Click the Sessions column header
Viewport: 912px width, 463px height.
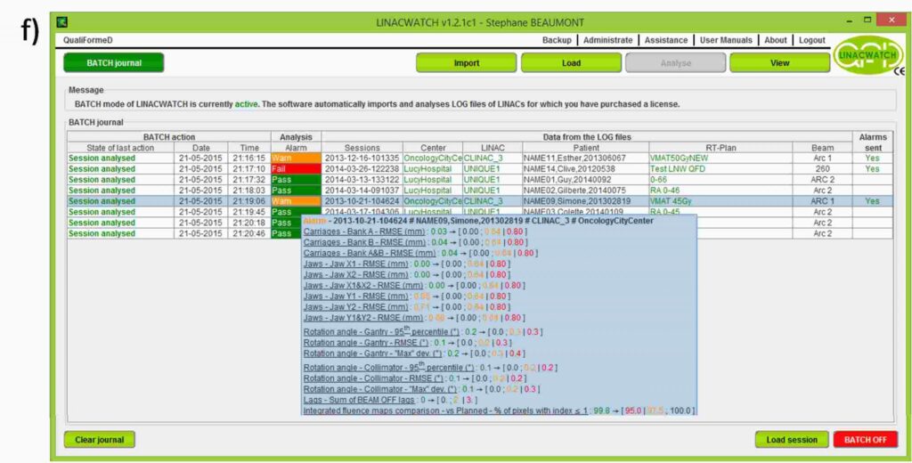(362, 148)
